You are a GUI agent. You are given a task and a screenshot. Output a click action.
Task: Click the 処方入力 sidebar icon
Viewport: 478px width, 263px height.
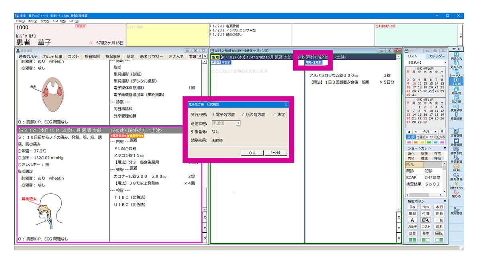click(x=456, y=65)
